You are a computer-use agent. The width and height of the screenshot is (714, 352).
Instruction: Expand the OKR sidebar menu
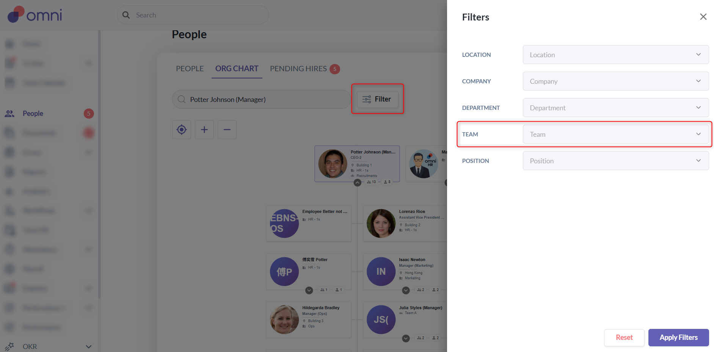point(88,347)
